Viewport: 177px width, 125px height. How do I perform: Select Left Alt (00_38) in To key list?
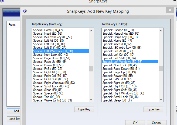pyautogui.click(x=130, y=51)
